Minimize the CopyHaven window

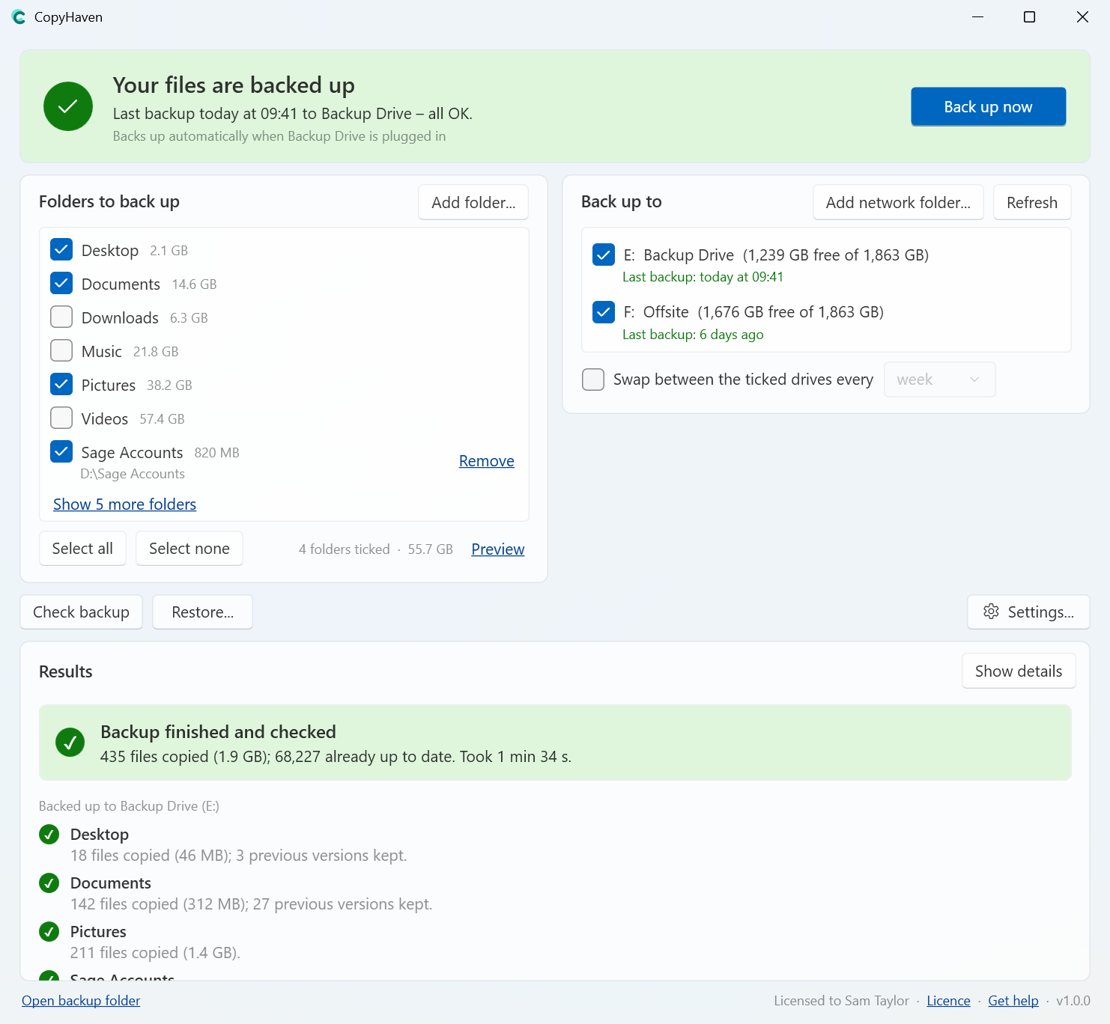pyautogui.click(x=977, y=17)
